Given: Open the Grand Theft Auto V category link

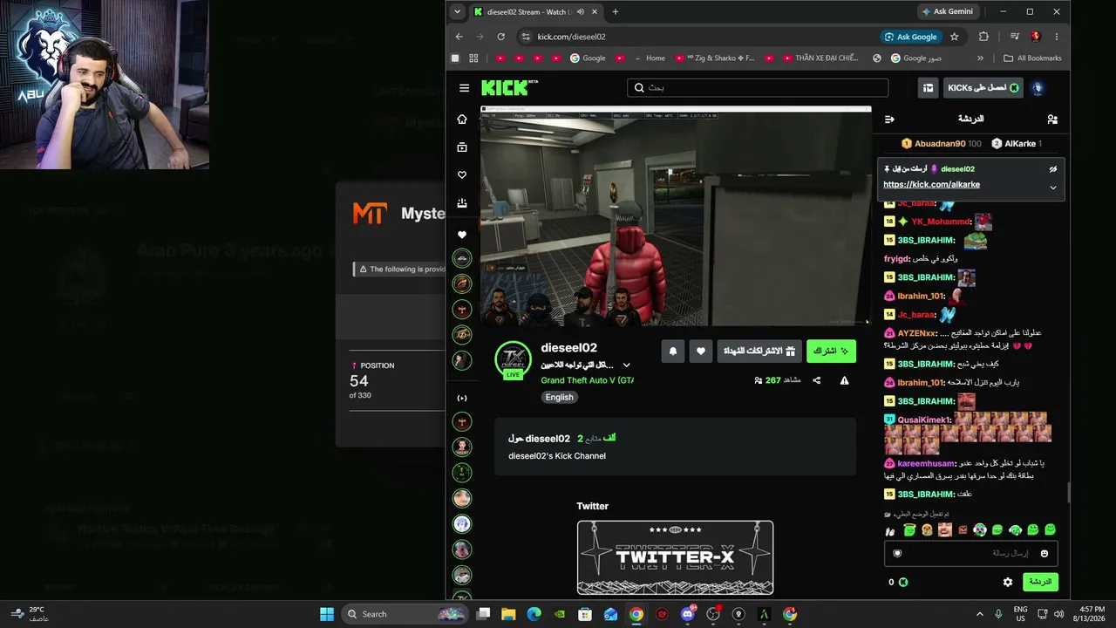Looking at the screenshot, I should click(588, 380).
